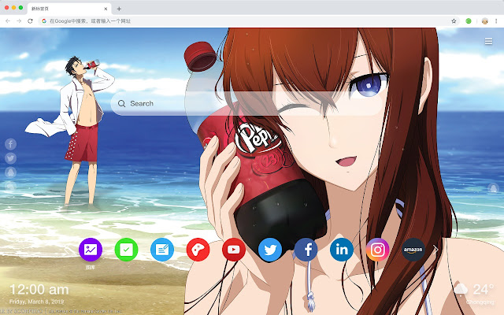Click the left sidebar Twitter share icon
Screen dimensions: 504x315
(10, 158)
